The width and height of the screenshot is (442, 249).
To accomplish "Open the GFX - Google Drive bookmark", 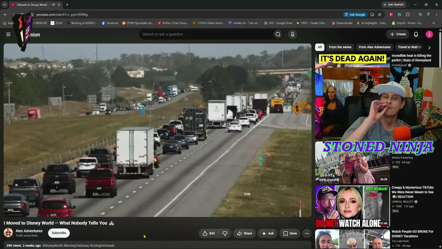I will [278, 23].
